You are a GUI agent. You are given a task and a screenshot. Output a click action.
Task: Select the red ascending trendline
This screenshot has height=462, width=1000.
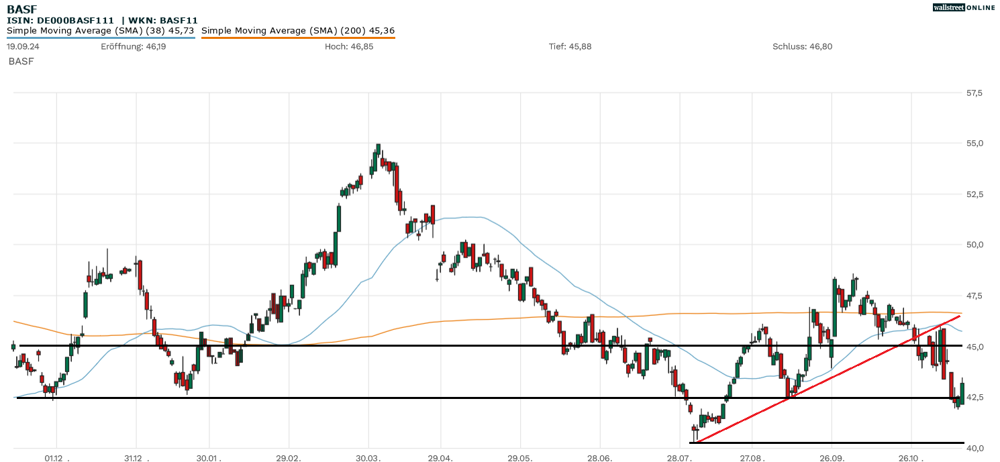pyautogui.click(x=839, y=376)
